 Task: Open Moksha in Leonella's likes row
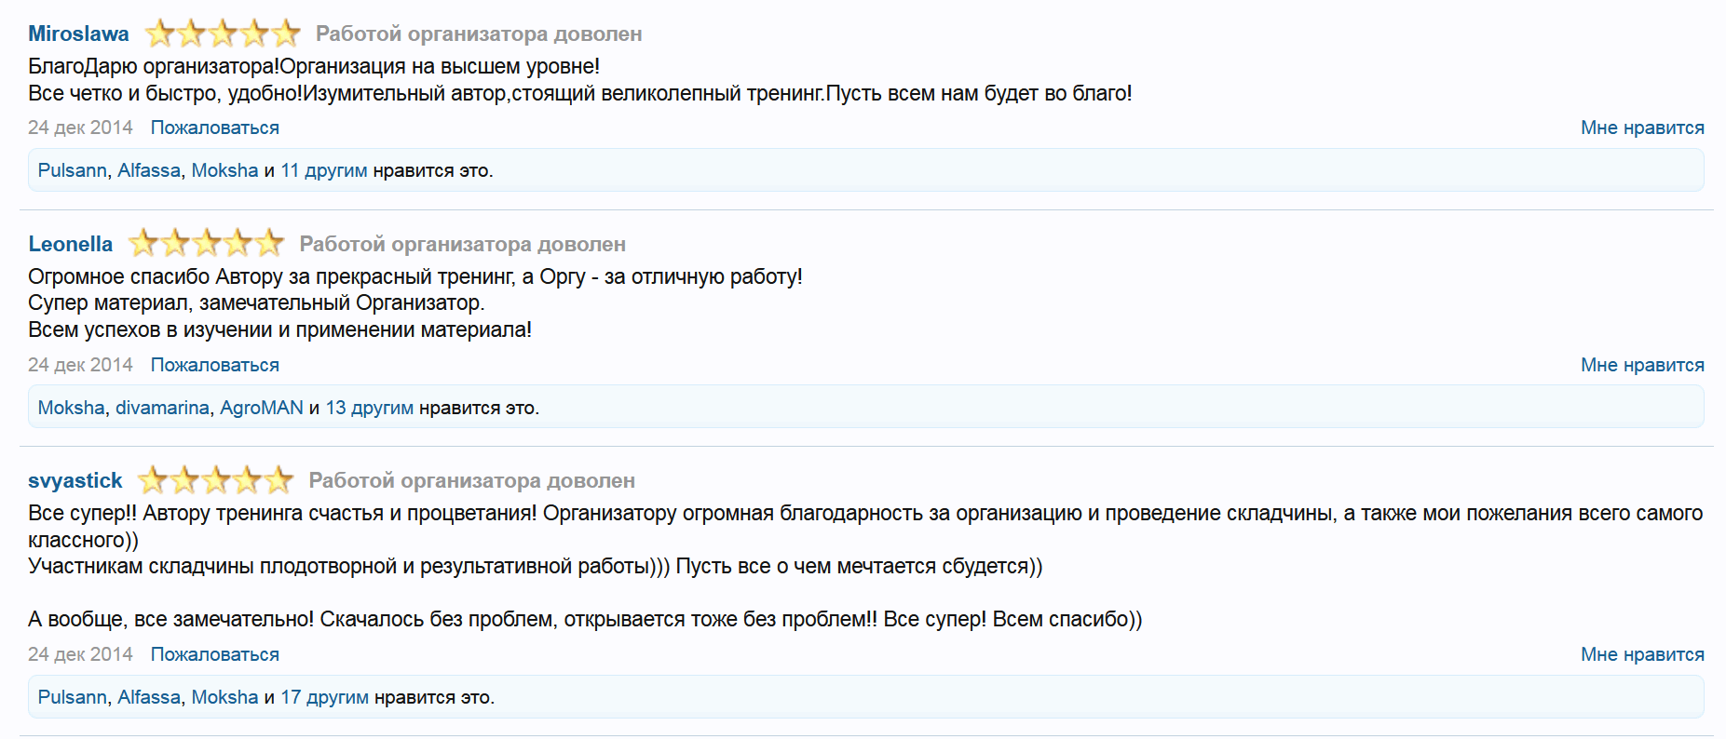71,408
